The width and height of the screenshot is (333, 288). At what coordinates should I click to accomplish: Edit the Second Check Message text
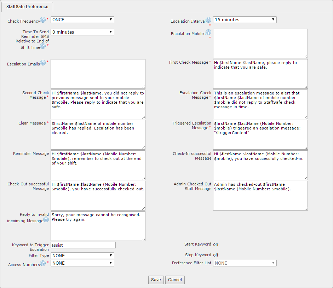98,104
